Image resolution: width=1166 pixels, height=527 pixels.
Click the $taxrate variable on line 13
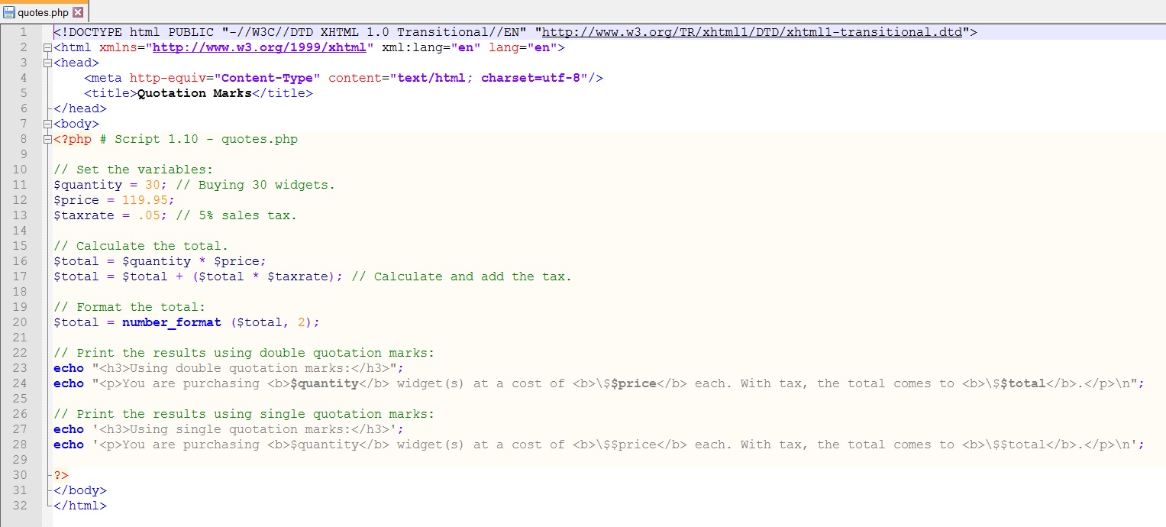pos(84,215)
